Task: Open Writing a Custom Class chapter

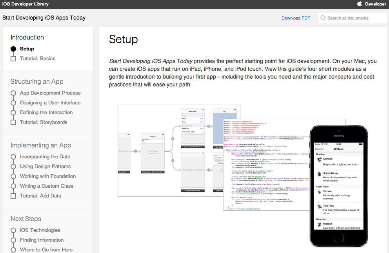Action: pyautogui.click(x=47, y=186)
